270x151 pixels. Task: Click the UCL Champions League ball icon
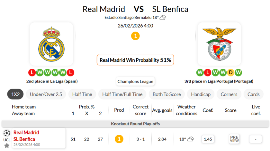click(7, 133)
